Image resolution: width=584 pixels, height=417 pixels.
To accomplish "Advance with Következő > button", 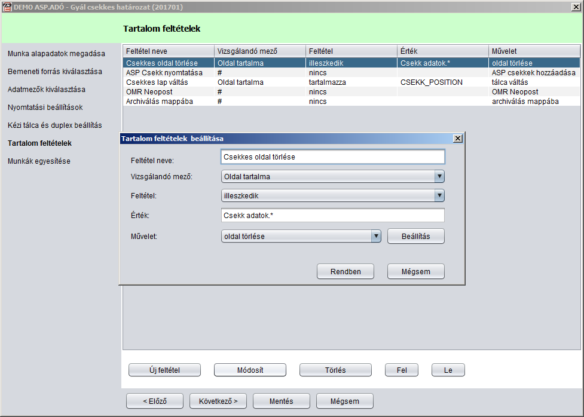I will pos(218,401).
